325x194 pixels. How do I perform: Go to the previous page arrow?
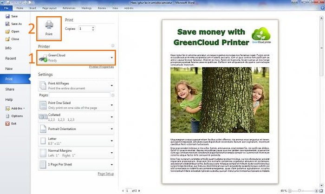pos(123,190)
